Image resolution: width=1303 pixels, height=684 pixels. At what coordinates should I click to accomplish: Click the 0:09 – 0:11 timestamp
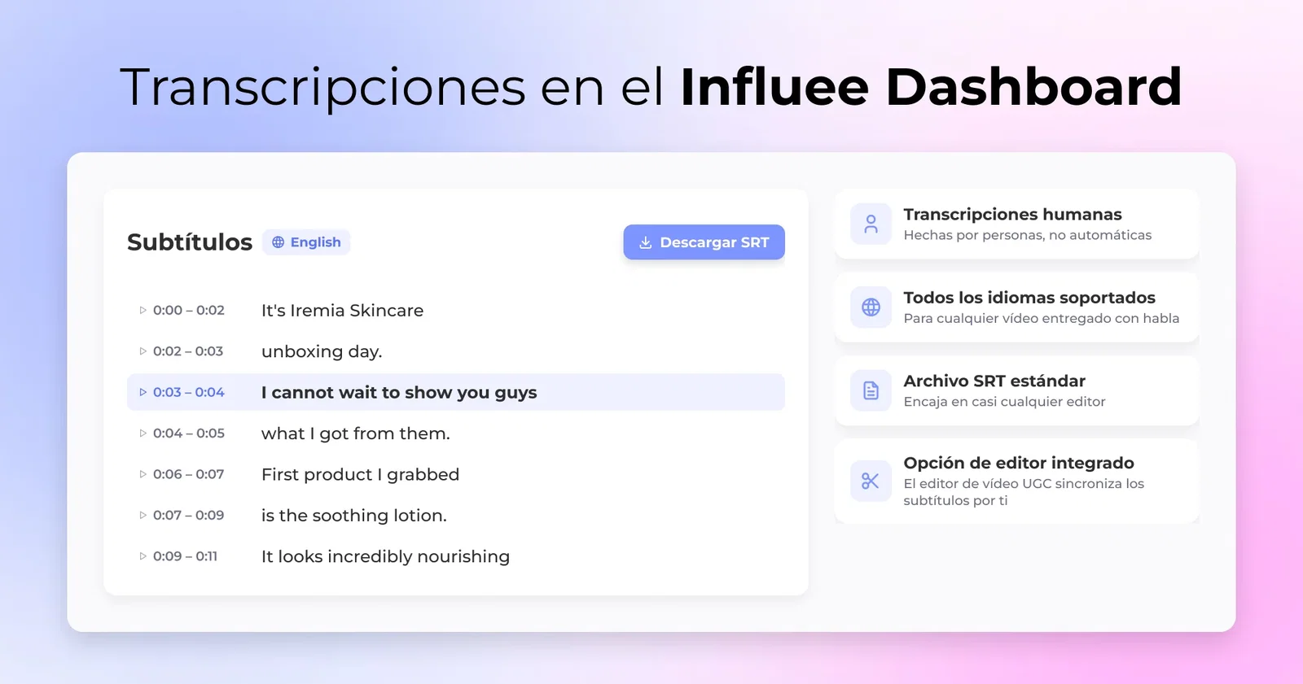click(185, 556)
